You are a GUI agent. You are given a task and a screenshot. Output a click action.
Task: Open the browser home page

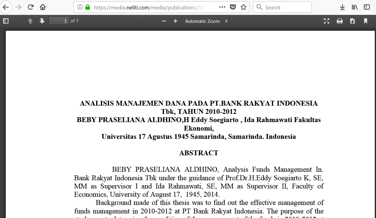pos(43,7)
